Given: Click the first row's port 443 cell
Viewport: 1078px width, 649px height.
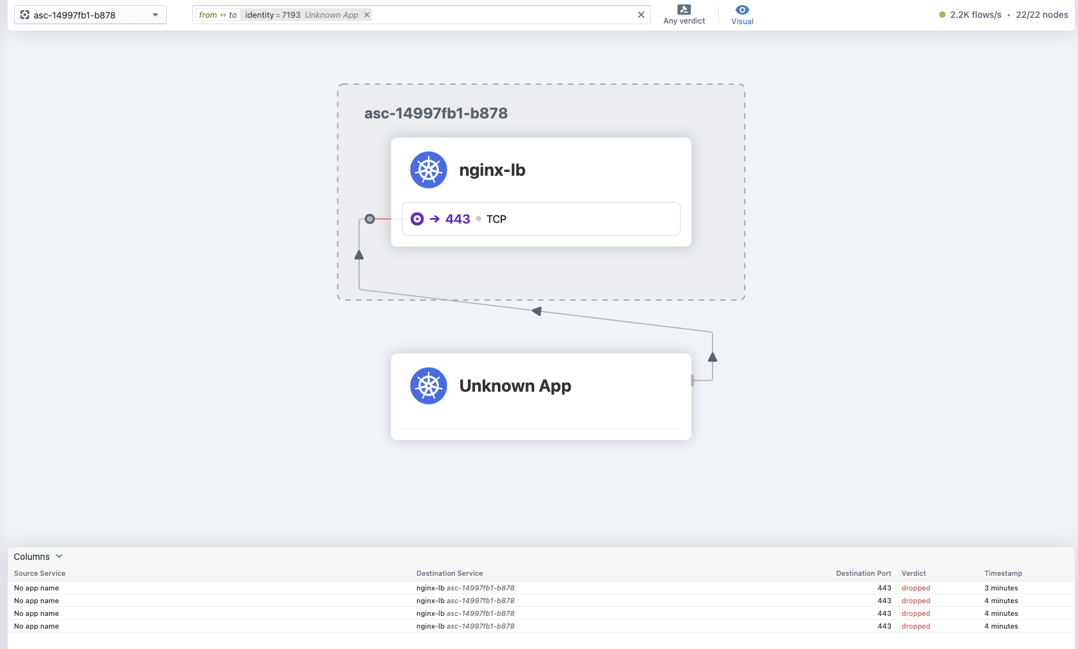Looking at the screenshot, I should click(884, 588).
